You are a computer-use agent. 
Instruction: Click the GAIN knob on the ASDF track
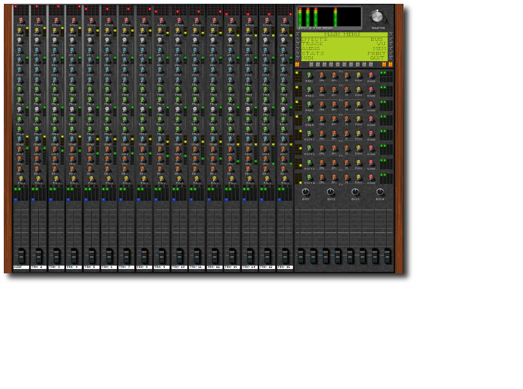21,20
